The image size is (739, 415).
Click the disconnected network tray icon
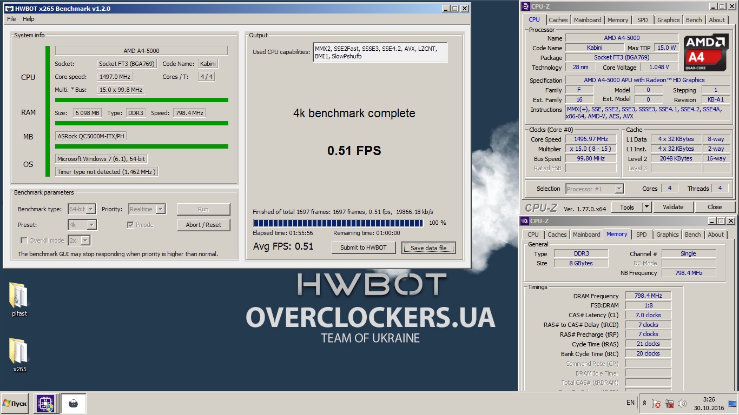tap(669, 404)
